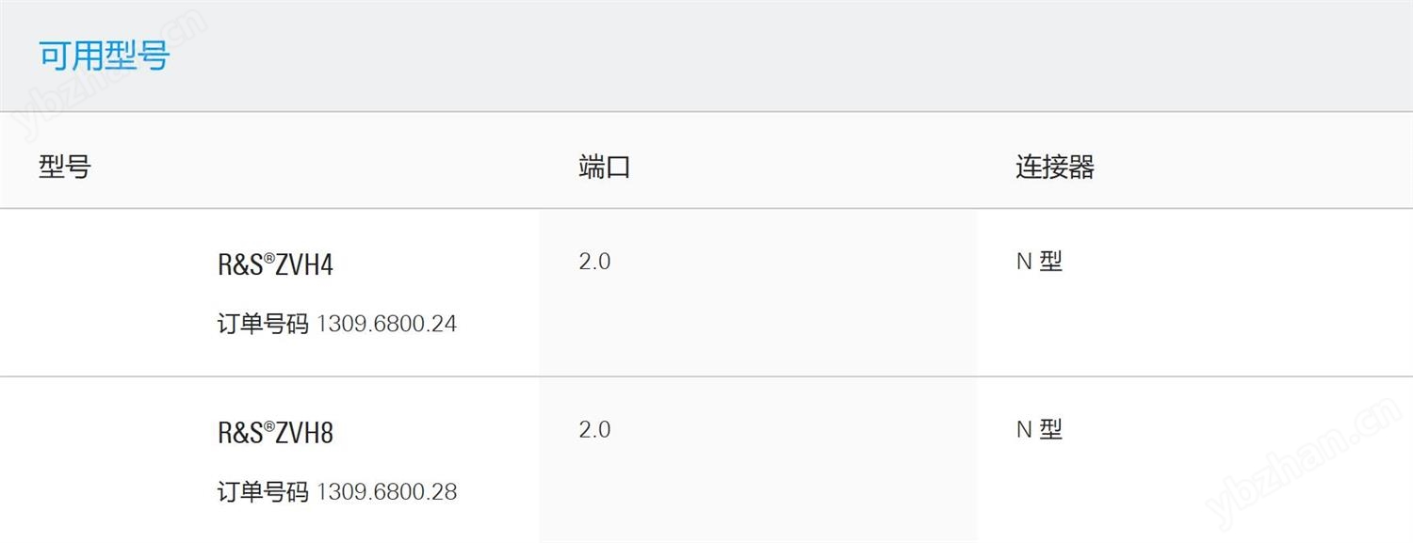The image size is (1413, 543).
Task: Click the 型号 column header
Action: click(x=65, y=168)
